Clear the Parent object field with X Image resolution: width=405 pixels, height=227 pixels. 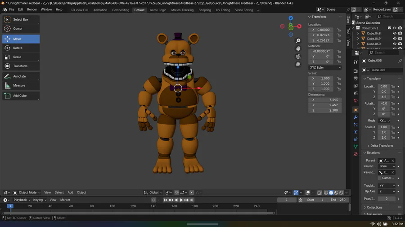tap(393, 161)
